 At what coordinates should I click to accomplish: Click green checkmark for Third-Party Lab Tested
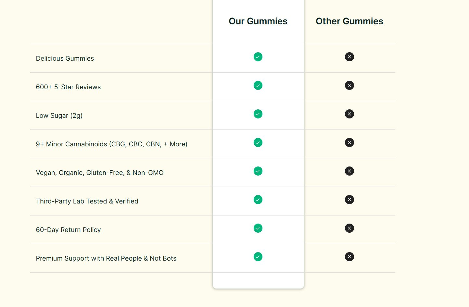(x=258, y=200)
